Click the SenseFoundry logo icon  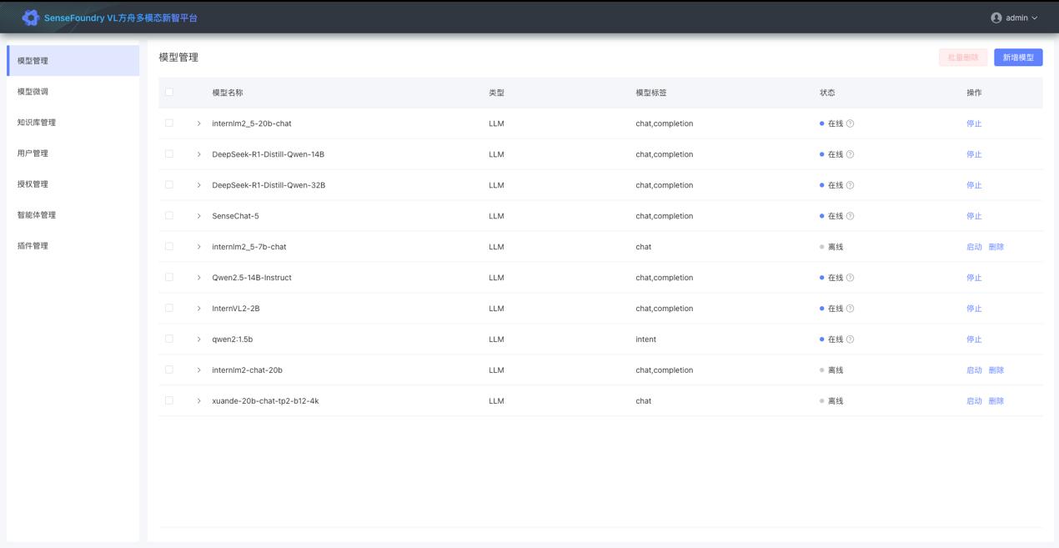[31, 18]
